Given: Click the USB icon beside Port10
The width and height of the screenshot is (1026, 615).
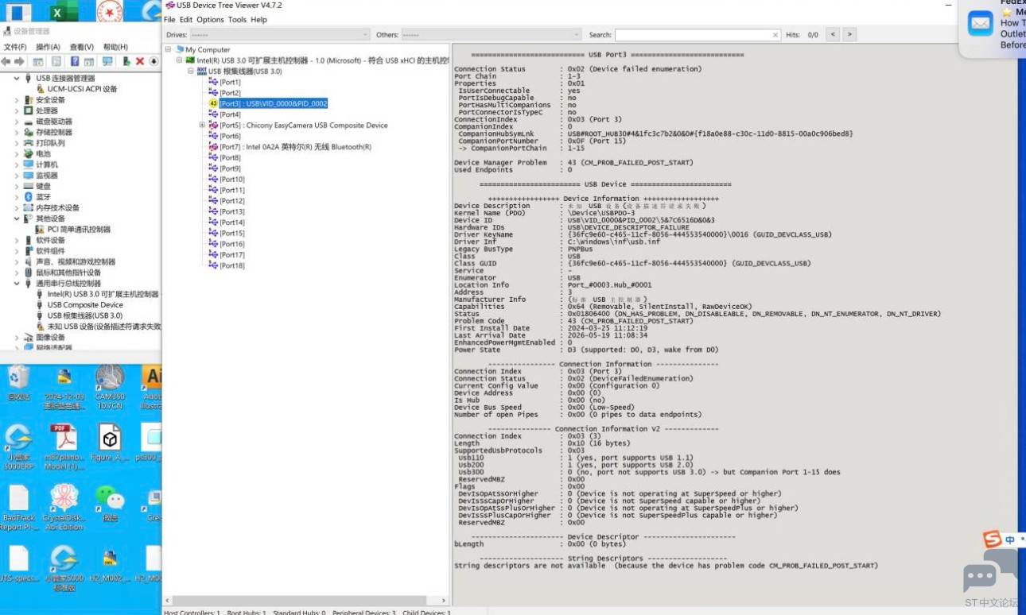Looking at the screenshot, I should (213, 180).
